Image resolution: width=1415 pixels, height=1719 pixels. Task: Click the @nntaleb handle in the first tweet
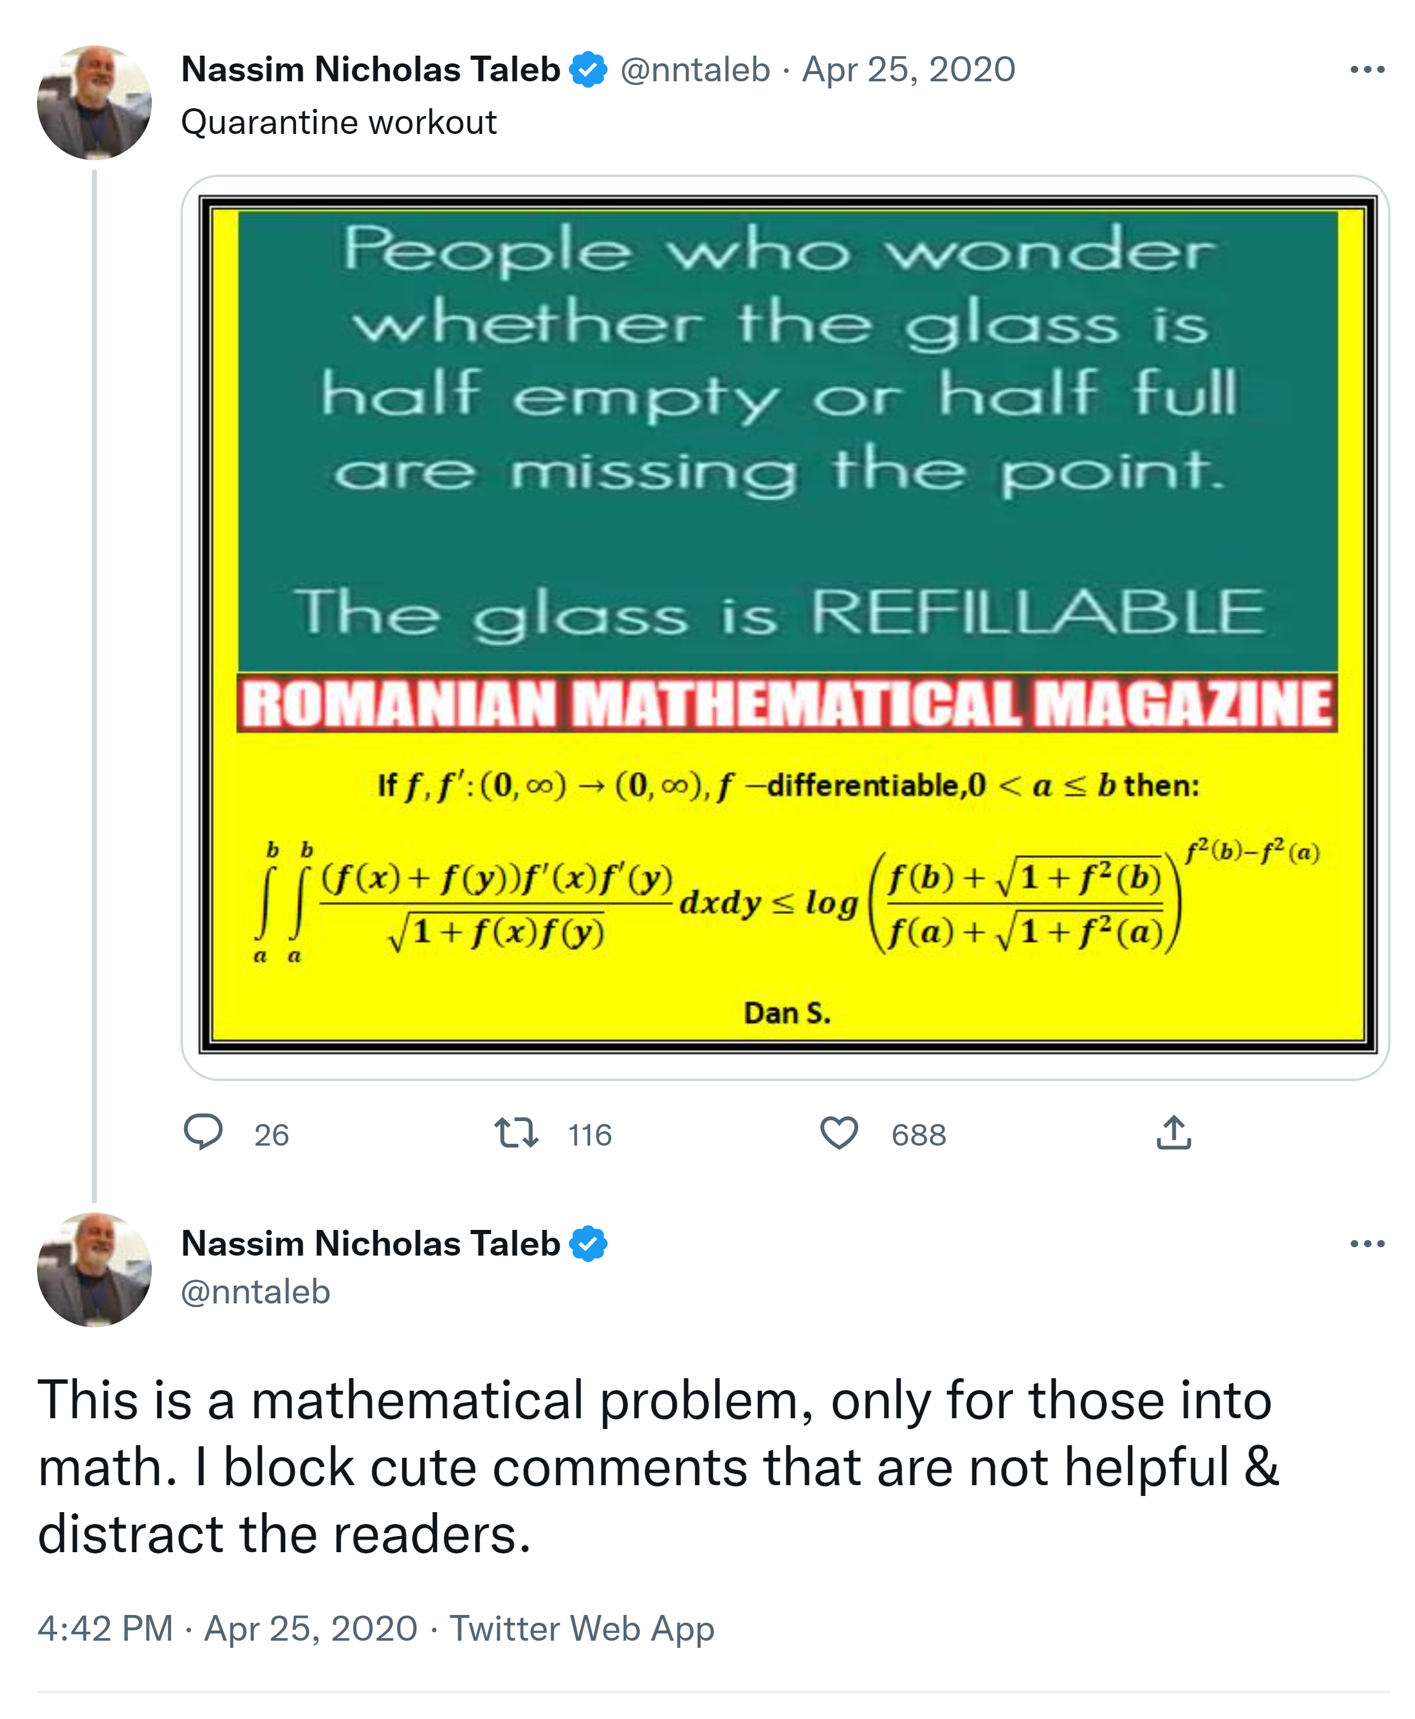click(695, 70)
